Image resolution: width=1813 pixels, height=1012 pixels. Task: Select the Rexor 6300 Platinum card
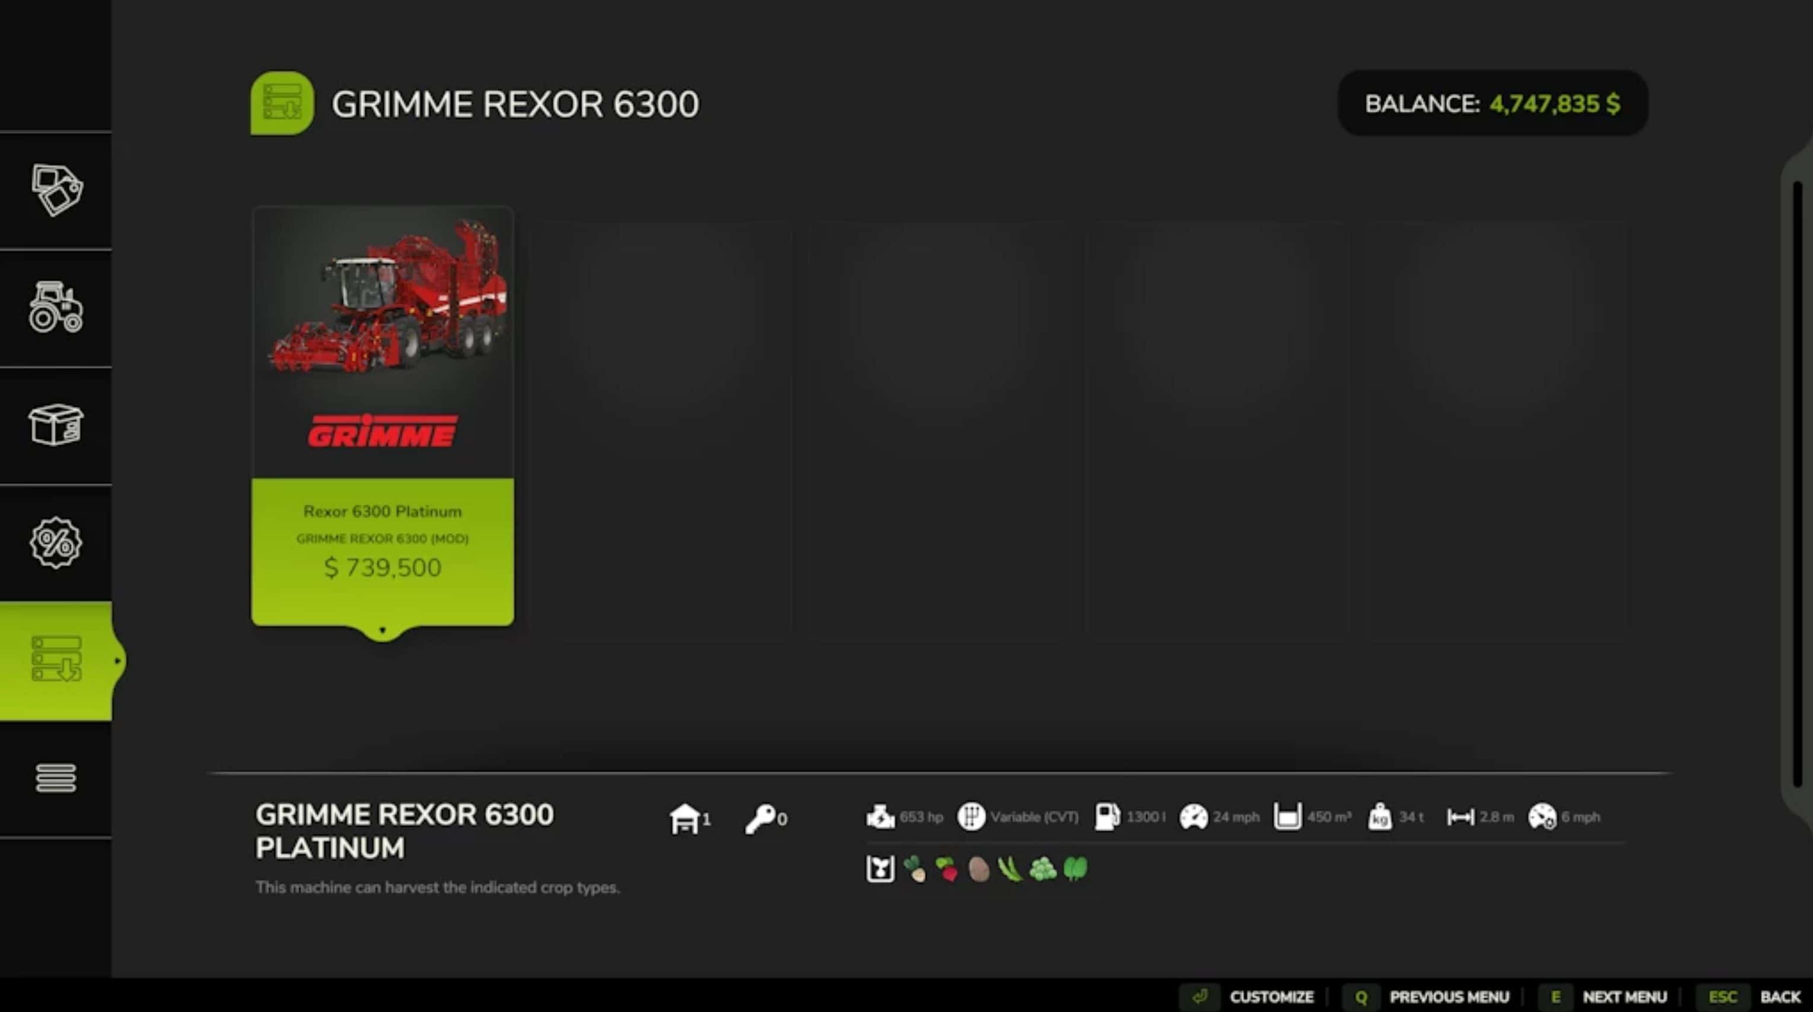[382, 415]
